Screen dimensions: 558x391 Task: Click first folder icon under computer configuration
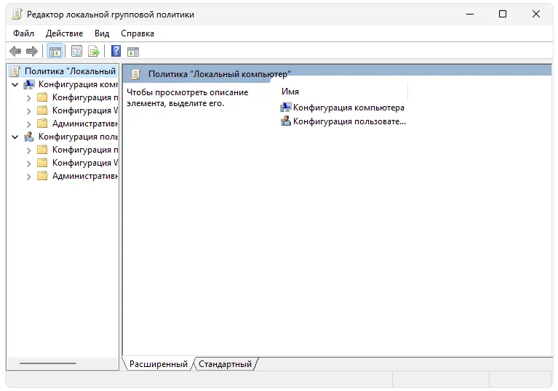click(42, 97)
